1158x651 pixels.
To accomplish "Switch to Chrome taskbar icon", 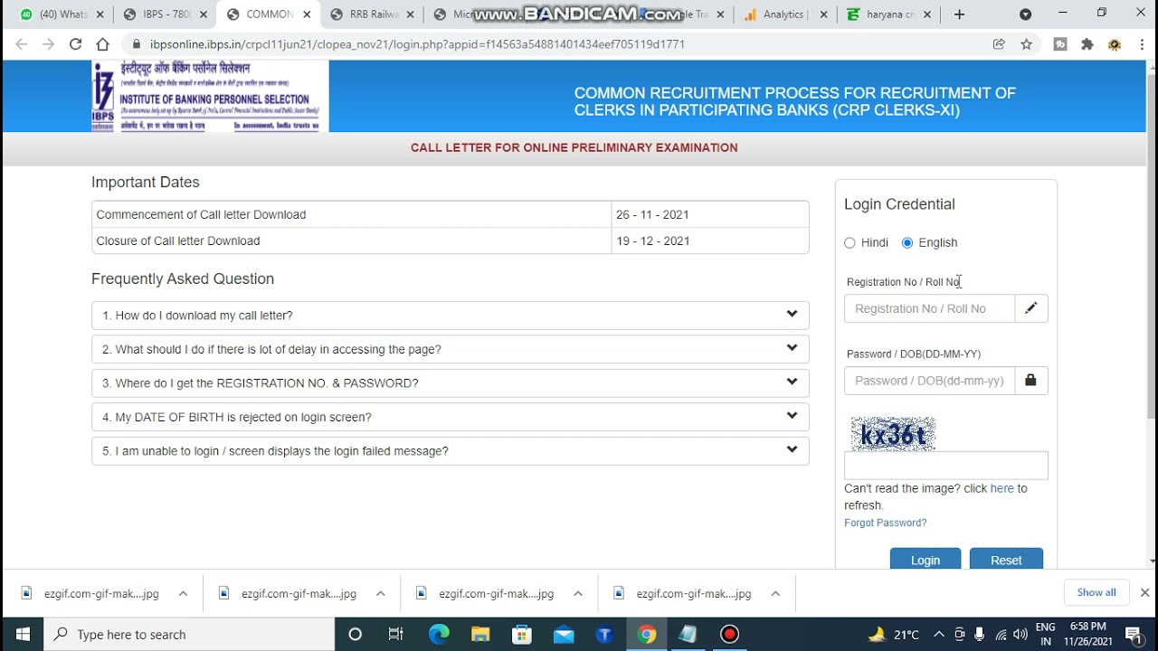I will point(646,634).
